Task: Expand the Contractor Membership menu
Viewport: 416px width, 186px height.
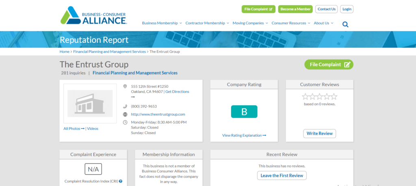Action: 207,23
